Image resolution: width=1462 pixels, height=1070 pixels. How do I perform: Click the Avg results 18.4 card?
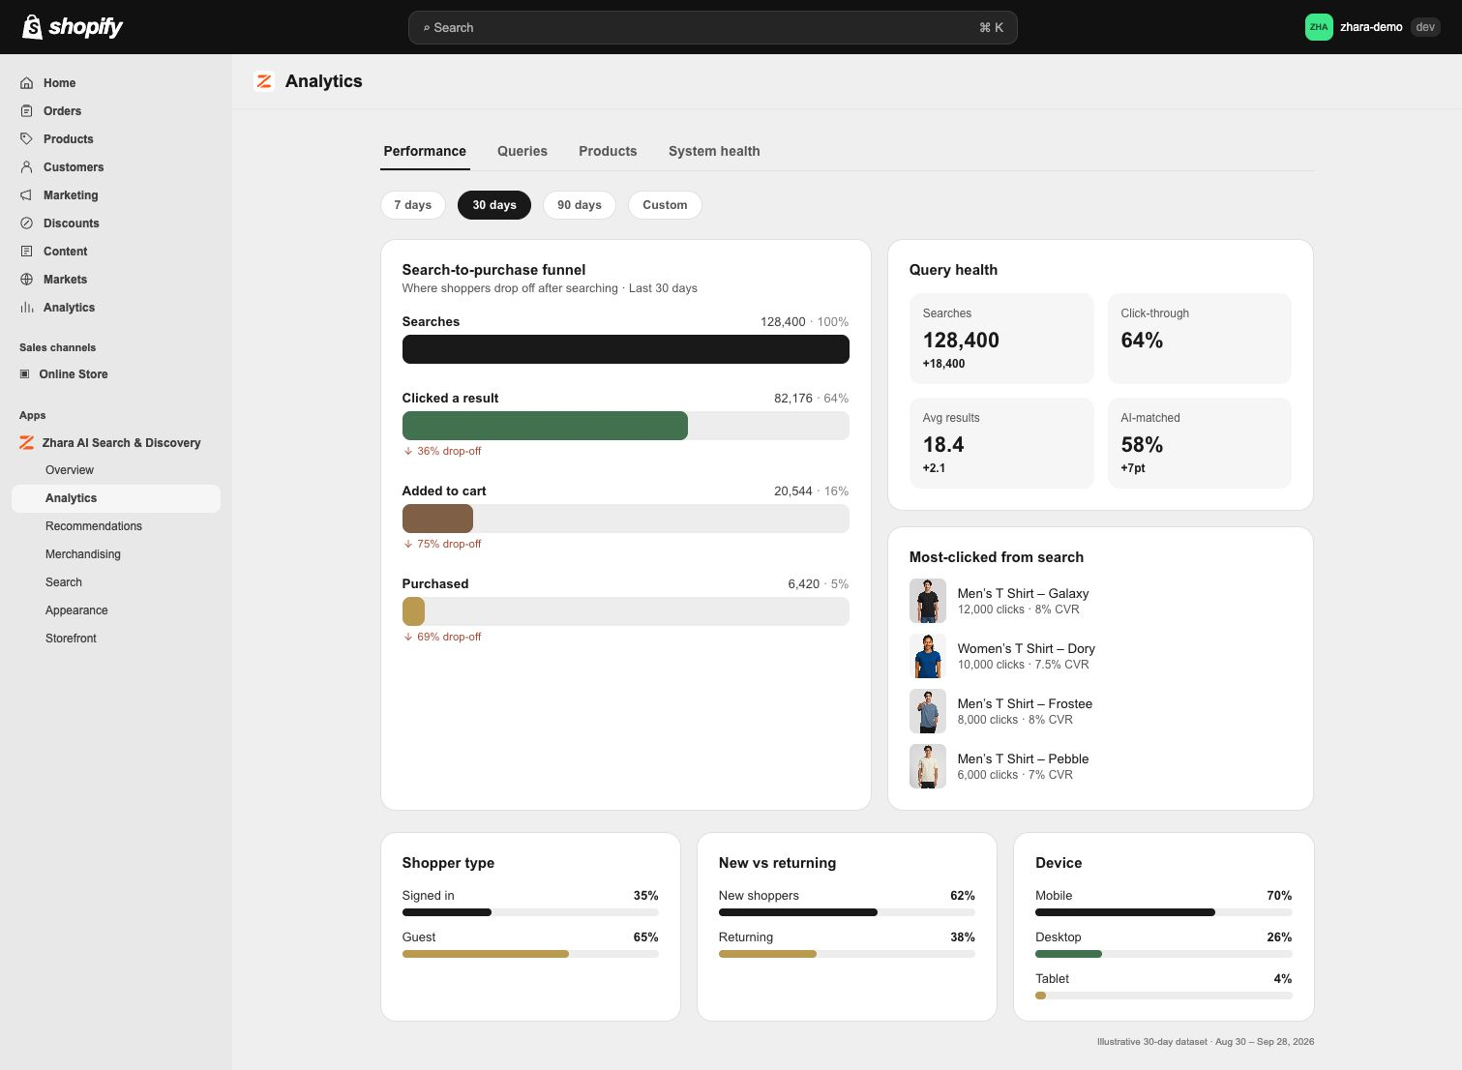(1001, 443)
